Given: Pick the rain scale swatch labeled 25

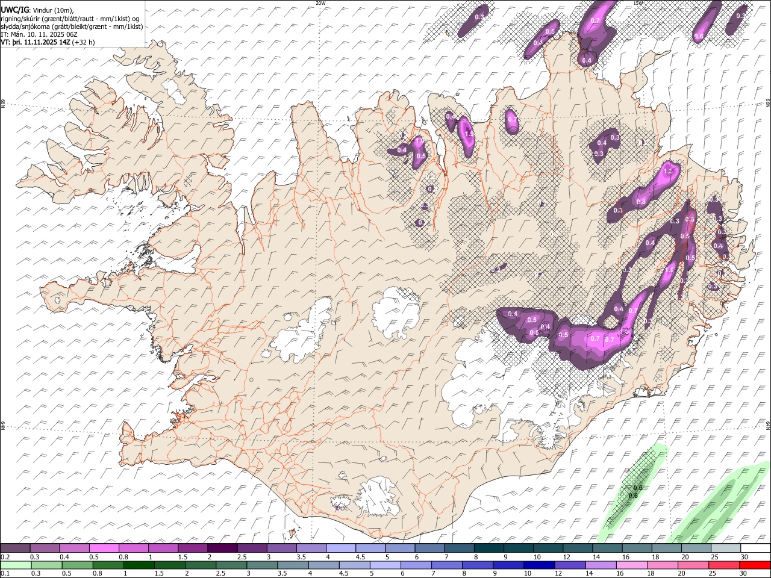Looking at the screenshot, I should click(x=723, y=565).
